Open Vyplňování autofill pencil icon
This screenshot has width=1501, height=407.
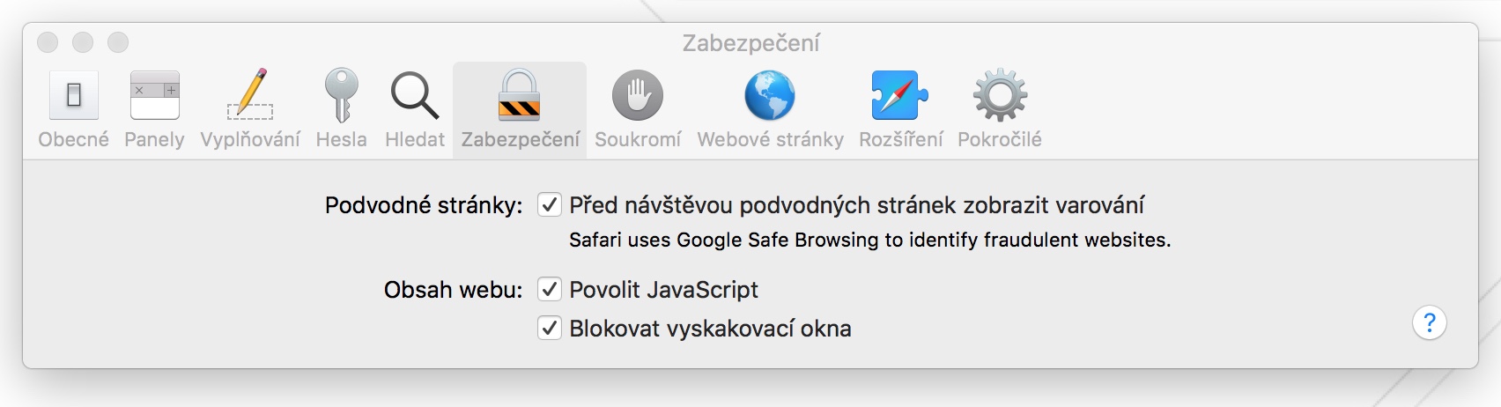click(x=250, y=95)
